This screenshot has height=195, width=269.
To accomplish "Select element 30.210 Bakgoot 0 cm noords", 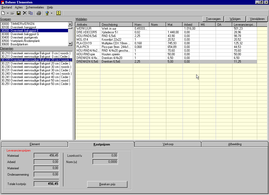I will click(x=36, y=53).
